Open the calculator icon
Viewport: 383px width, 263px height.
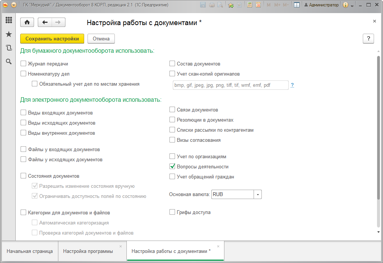click(249, 5)
